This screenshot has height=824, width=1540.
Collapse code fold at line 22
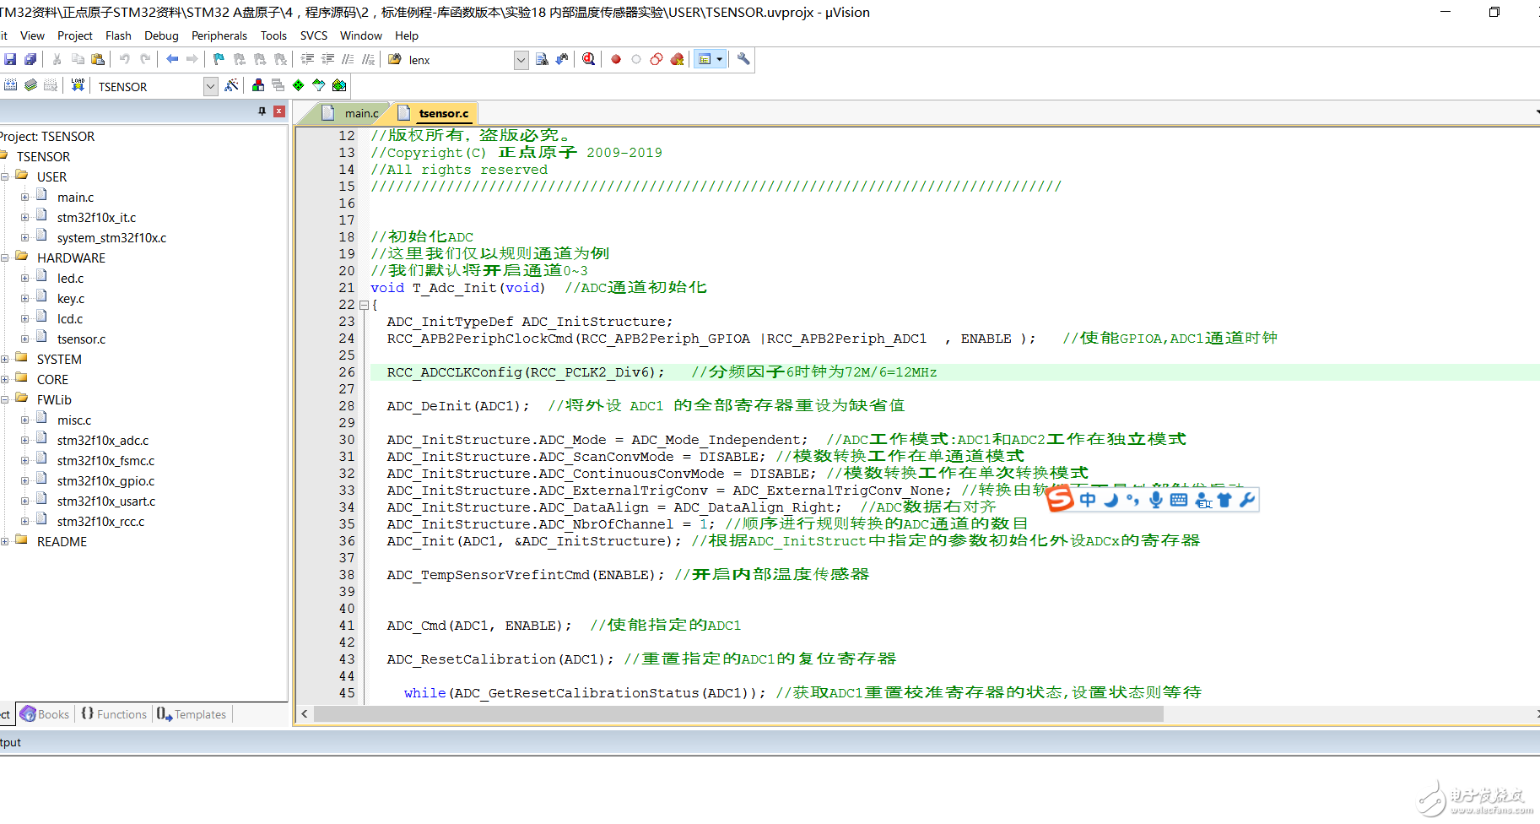(364, 305)
